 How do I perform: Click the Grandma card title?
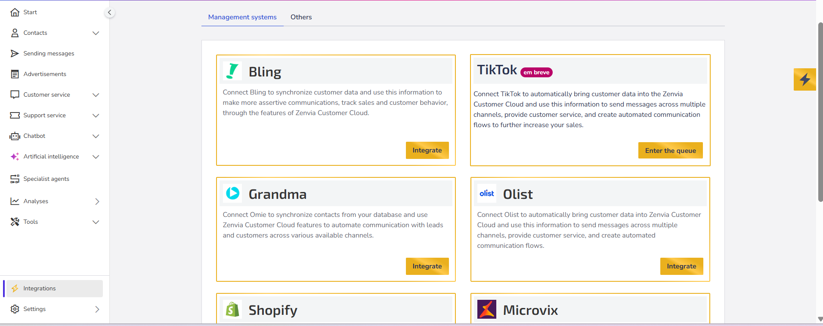[x=278, y=194]
